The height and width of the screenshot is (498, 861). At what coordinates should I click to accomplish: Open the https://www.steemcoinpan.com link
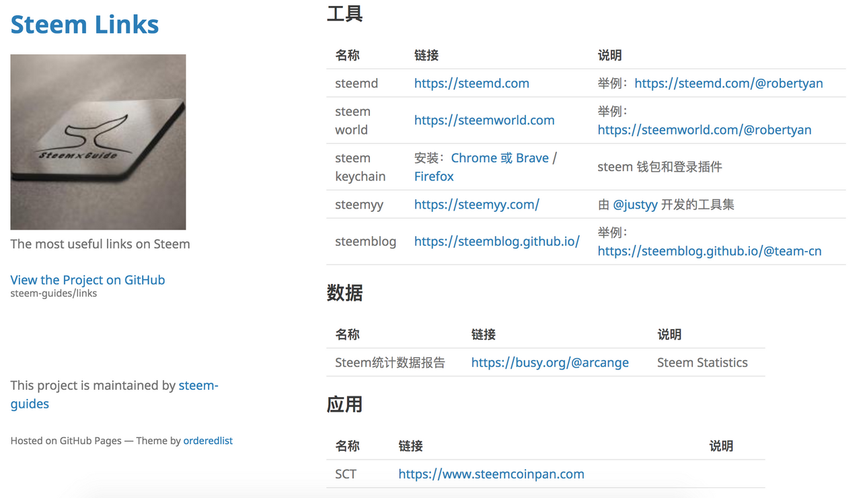[x=491, y=474]
